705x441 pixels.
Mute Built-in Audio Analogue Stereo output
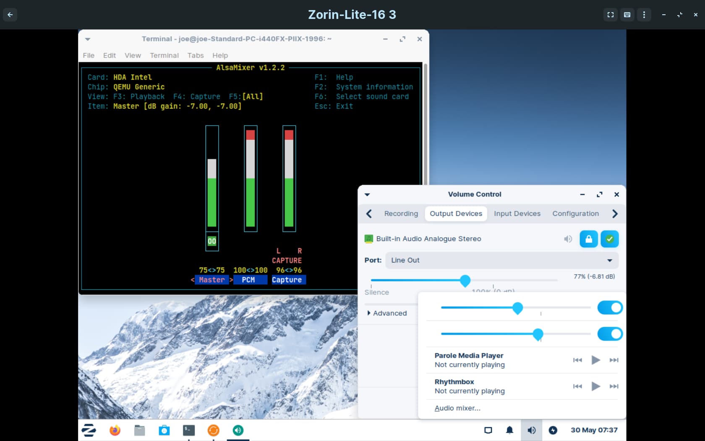568,239
